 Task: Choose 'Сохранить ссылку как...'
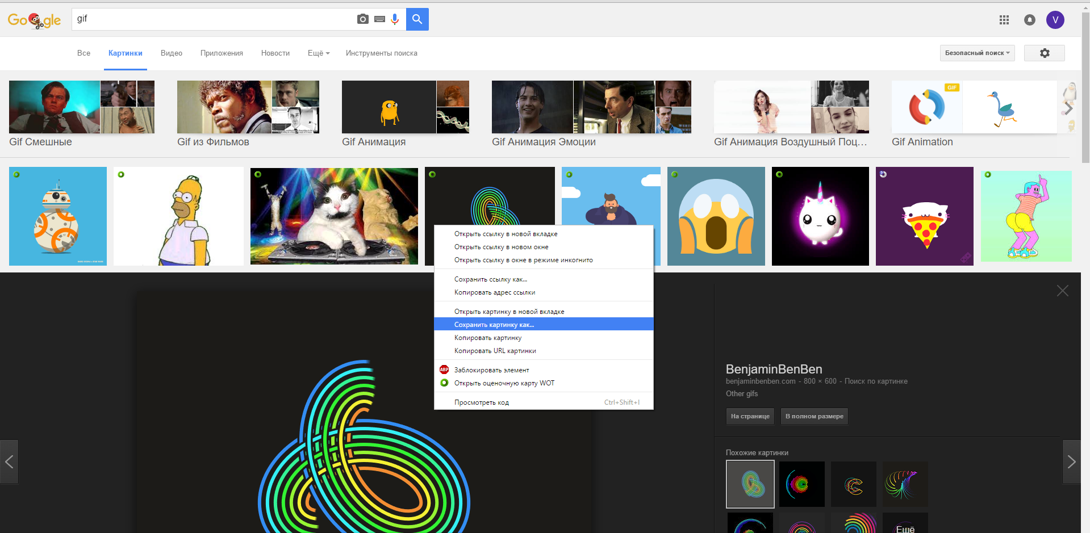[x=544, y=279]
